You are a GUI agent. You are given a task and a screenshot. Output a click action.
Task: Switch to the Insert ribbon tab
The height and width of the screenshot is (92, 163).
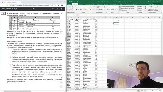coord(81,4)
